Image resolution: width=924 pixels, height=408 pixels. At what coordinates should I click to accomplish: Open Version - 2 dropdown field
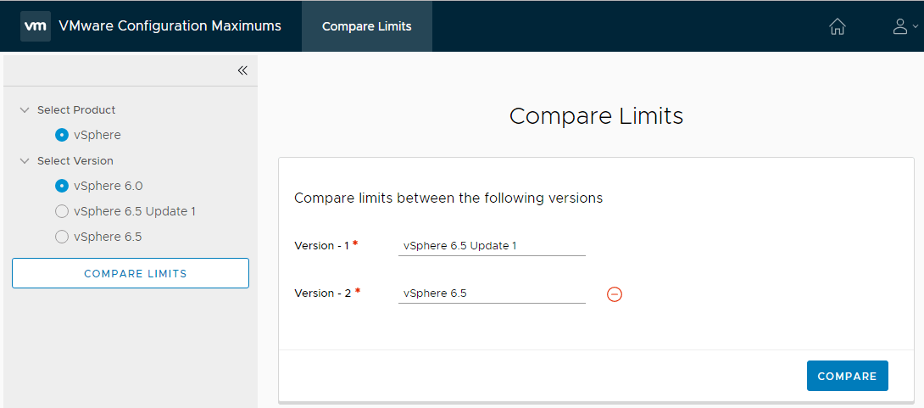tap(492, 293)
